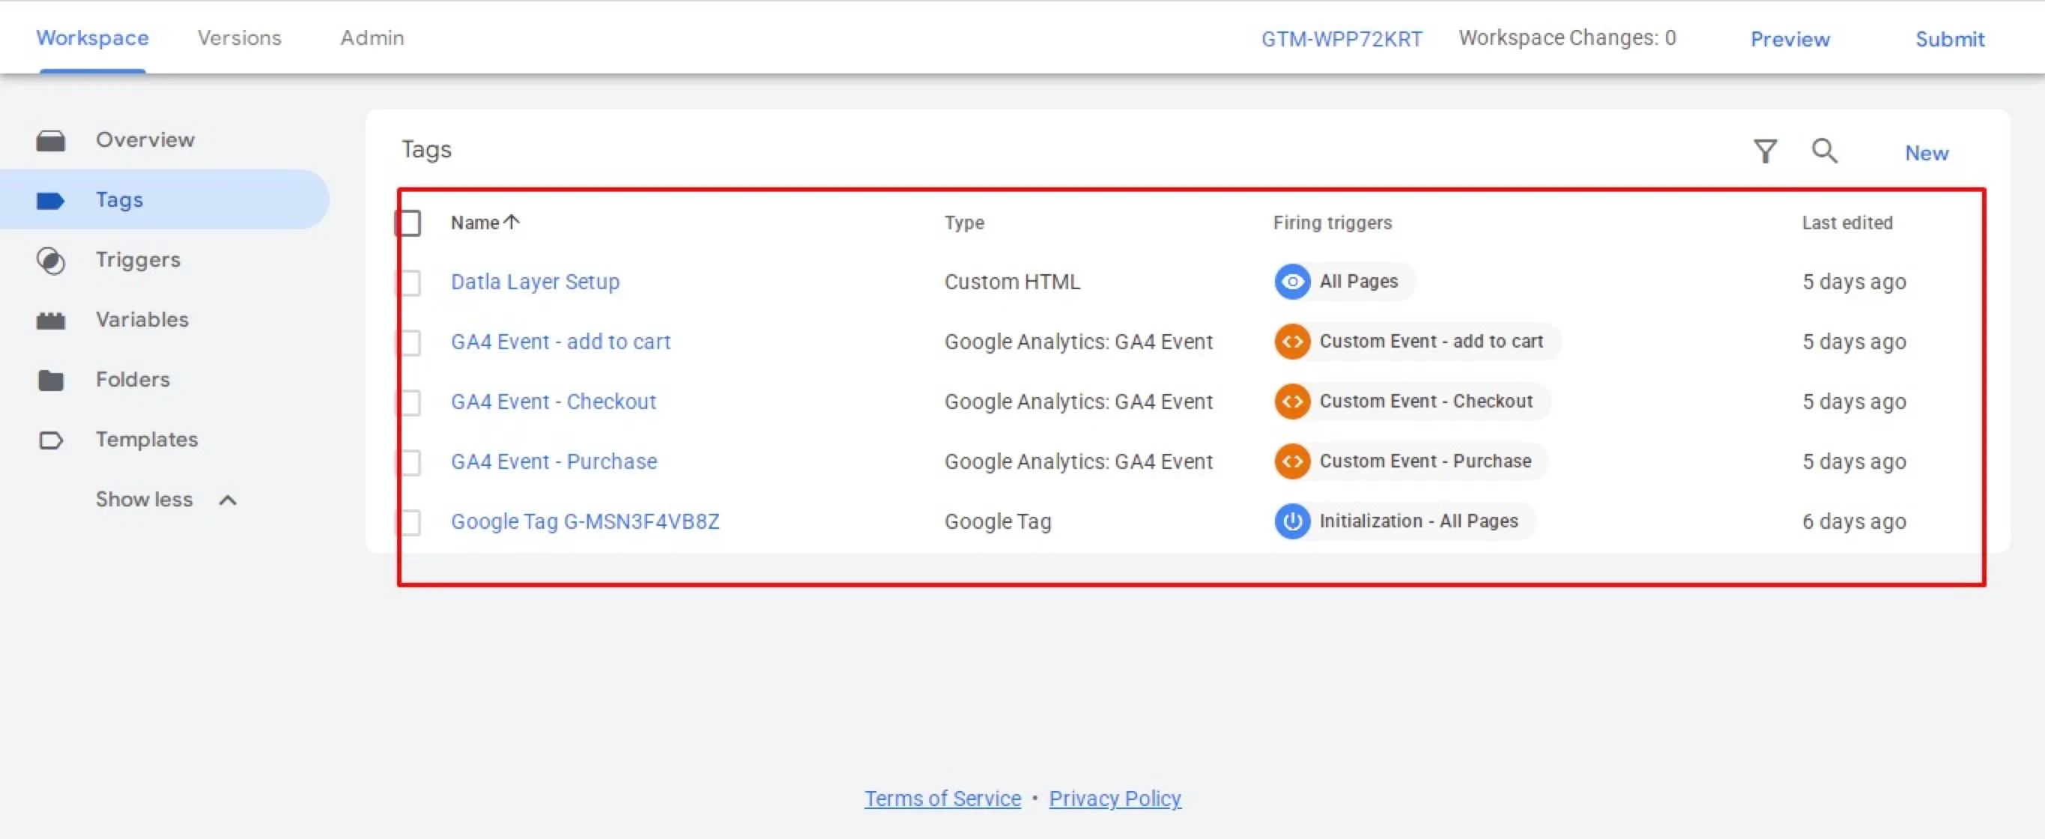Click the Tags label icon in sidebar
Image resolution: width=2045 pixels, height=839 pixels.
click(51, 200)
